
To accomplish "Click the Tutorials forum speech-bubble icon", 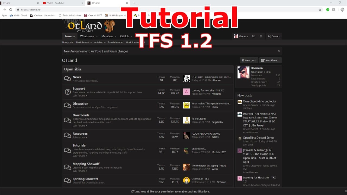I will pos(68,151).
